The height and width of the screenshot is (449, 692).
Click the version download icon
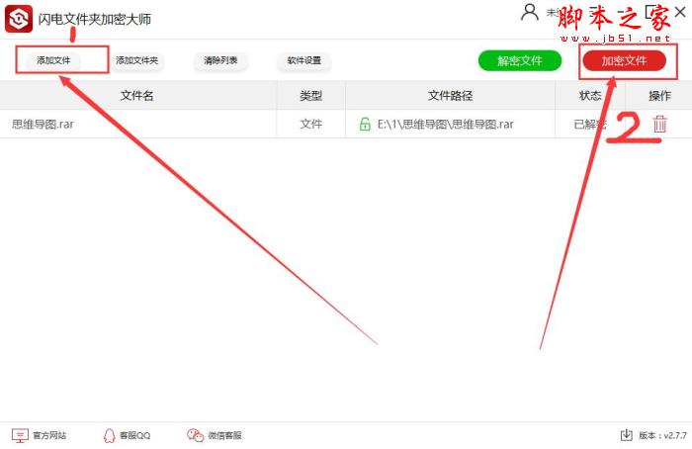point(626,435)
